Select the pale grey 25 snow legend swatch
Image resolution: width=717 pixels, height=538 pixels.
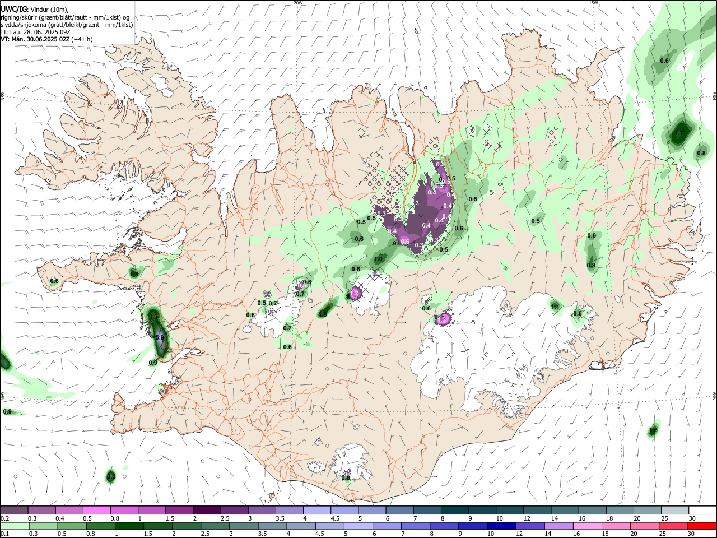[674, 510]
